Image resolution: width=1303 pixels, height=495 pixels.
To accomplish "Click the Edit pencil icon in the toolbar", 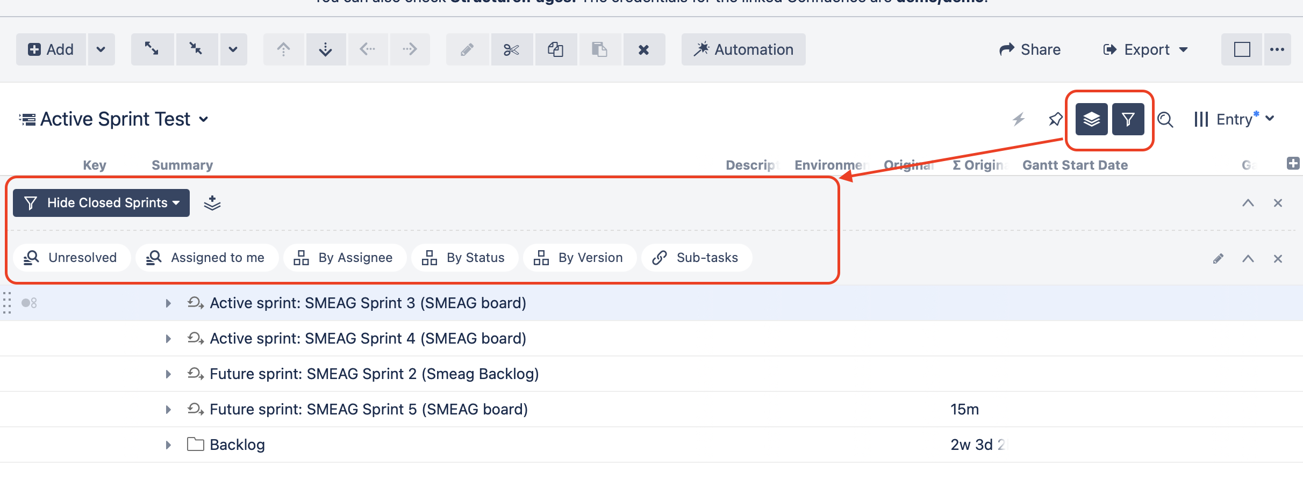I will click(467, 49).
